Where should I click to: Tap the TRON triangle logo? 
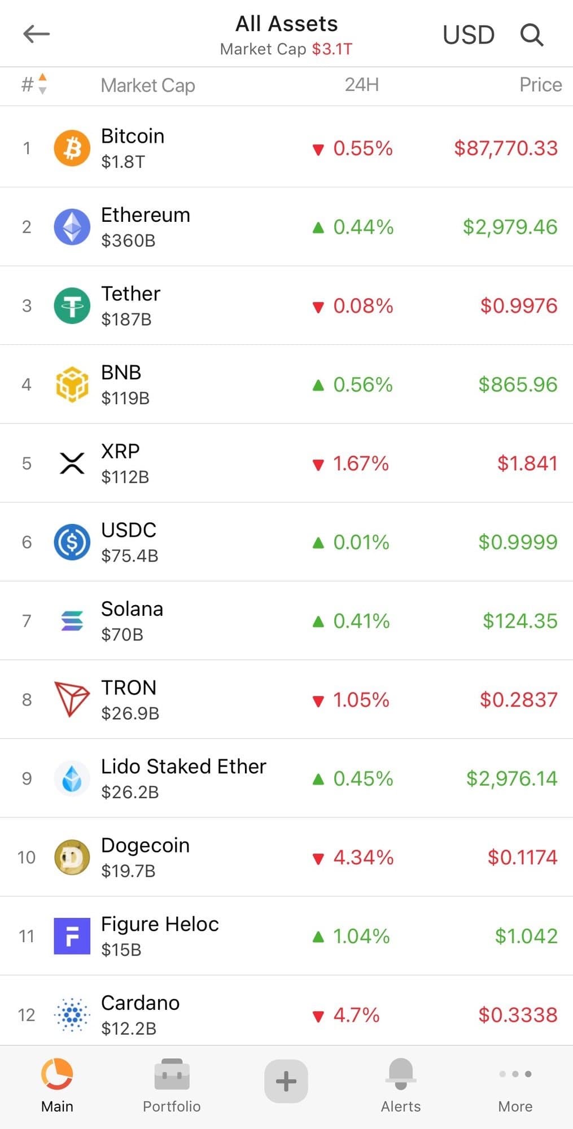[72, 699]
